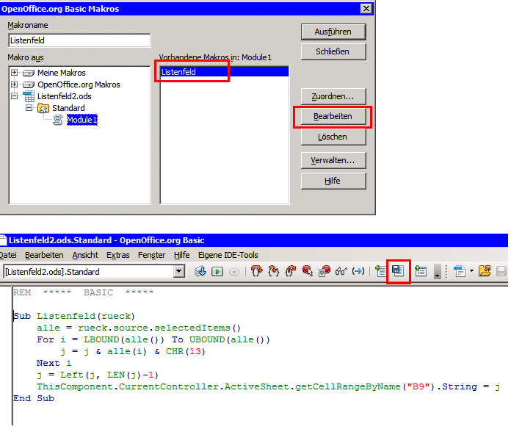Open the Bearbeiten menu in Basic IDE
The width and height of the screenshot is (511, 432).
(44, 255)
